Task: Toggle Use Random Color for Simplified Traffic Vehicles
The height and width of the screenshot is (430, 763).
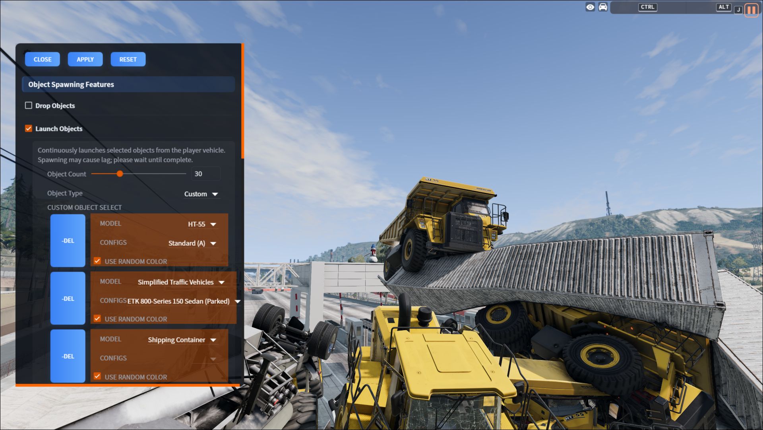Action: pos(97,319)
